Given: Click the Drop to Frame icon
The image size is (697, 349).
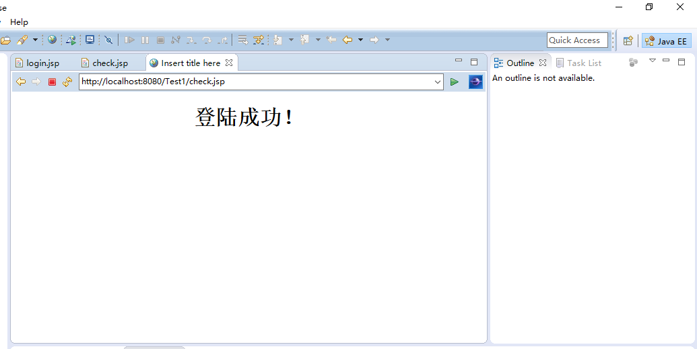Looking at the screenshot, I should pyautogui.click(x=242, y=40).
